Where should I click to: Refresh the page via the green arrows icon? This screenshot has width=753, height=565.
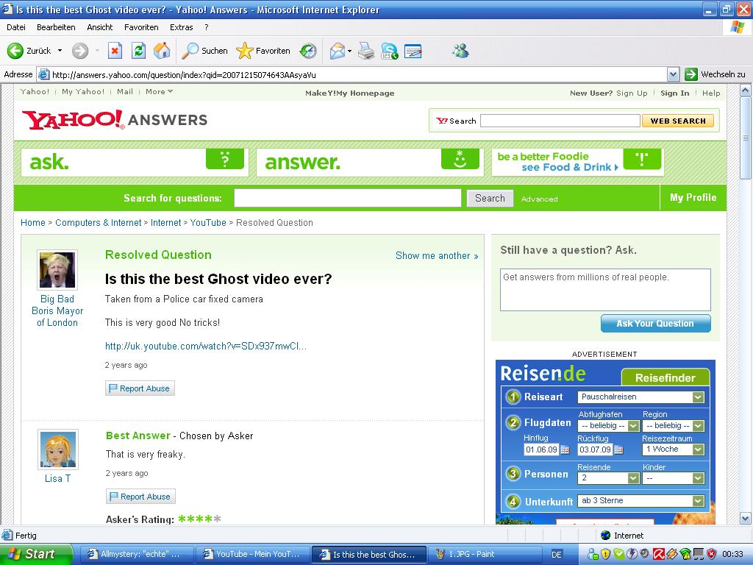click(x=139, y=51)
